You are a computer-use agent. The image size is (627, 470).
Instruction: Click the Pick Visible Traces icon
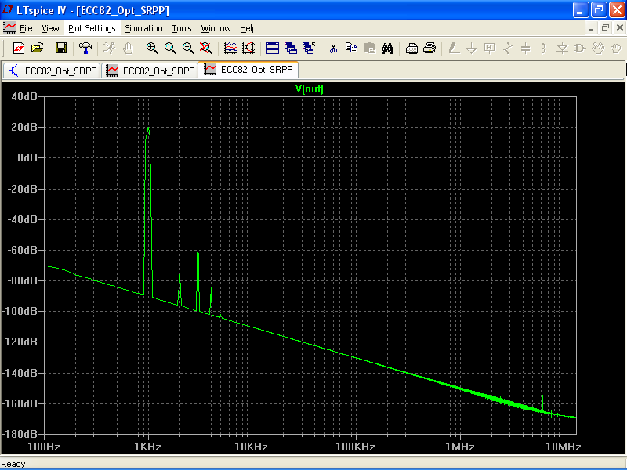coord(230,49)
